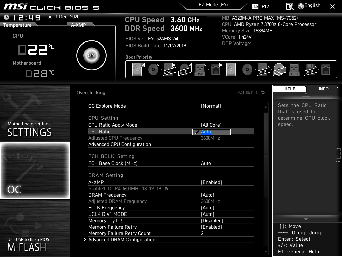Select the UEFI USB CD/DVD boot device
The image size is (342, 257).
(185, 69)
